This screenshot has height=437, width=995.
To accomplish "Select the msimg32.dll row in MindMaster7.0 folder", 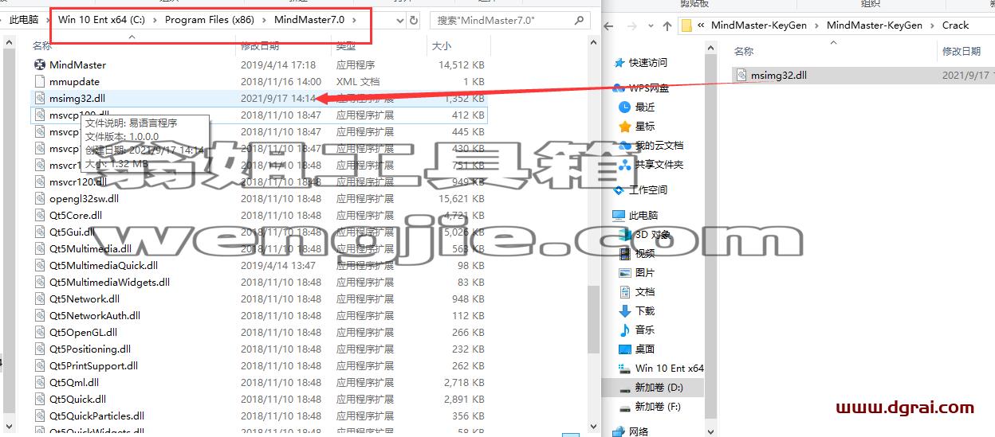I will coord(259,98).
